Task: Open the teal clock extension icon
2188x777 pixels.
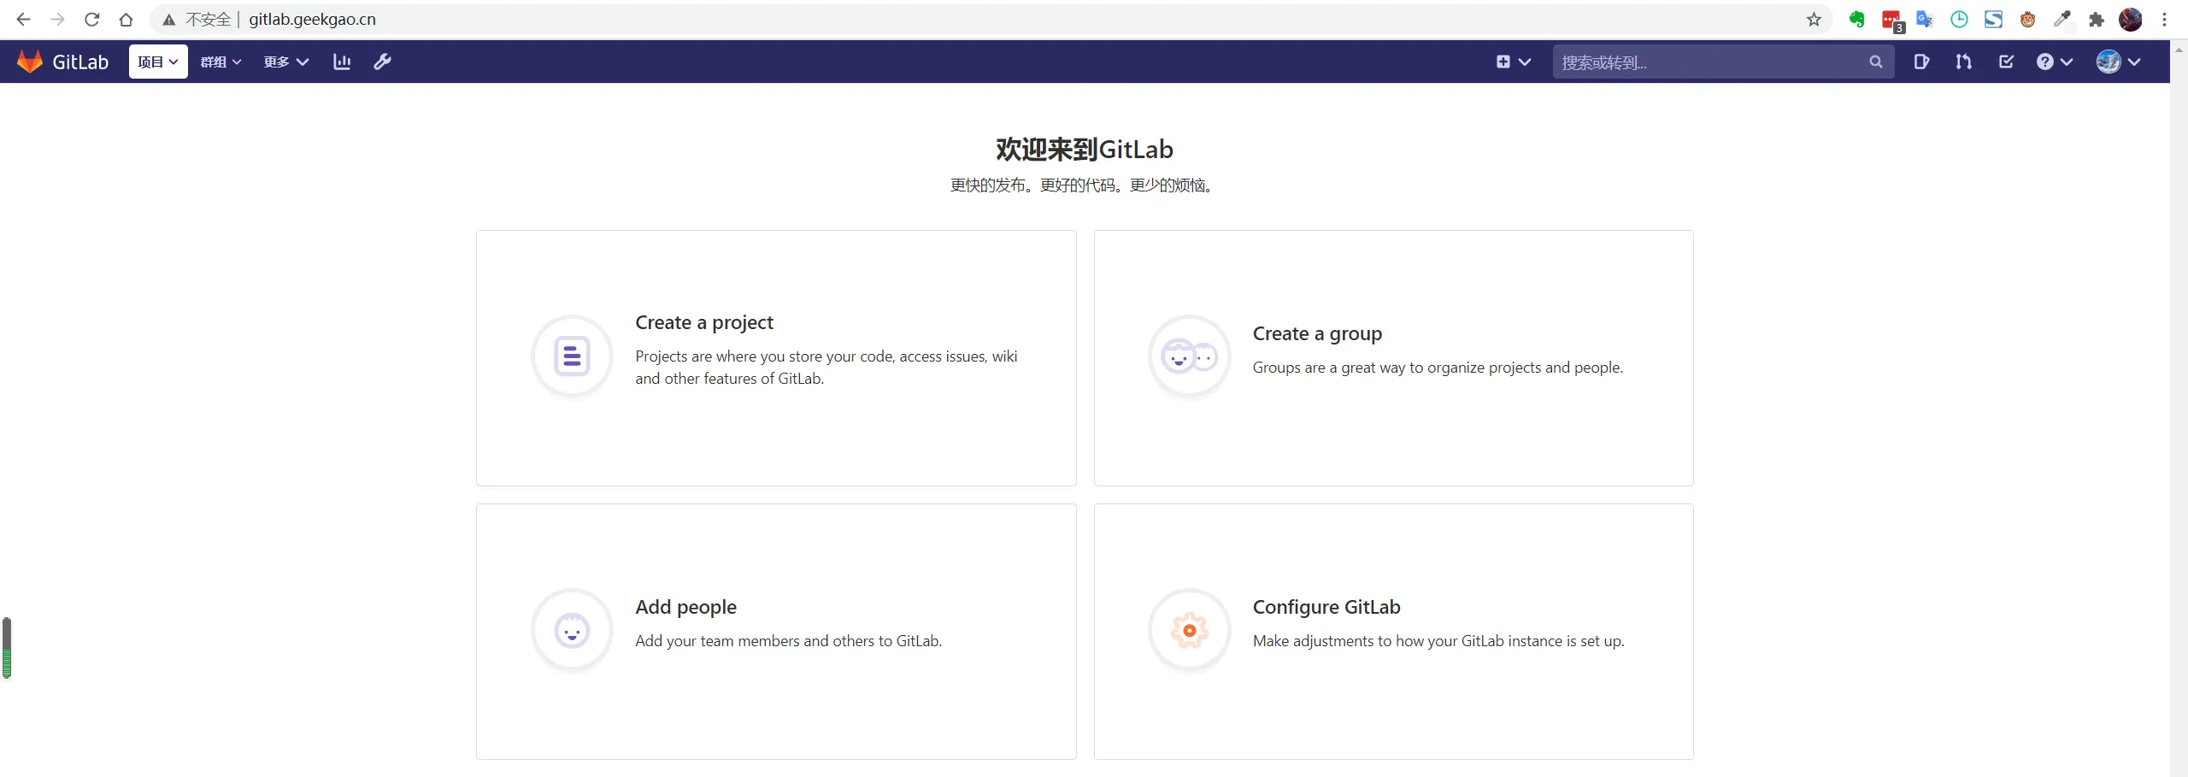Action: [x=1959, y=19]
